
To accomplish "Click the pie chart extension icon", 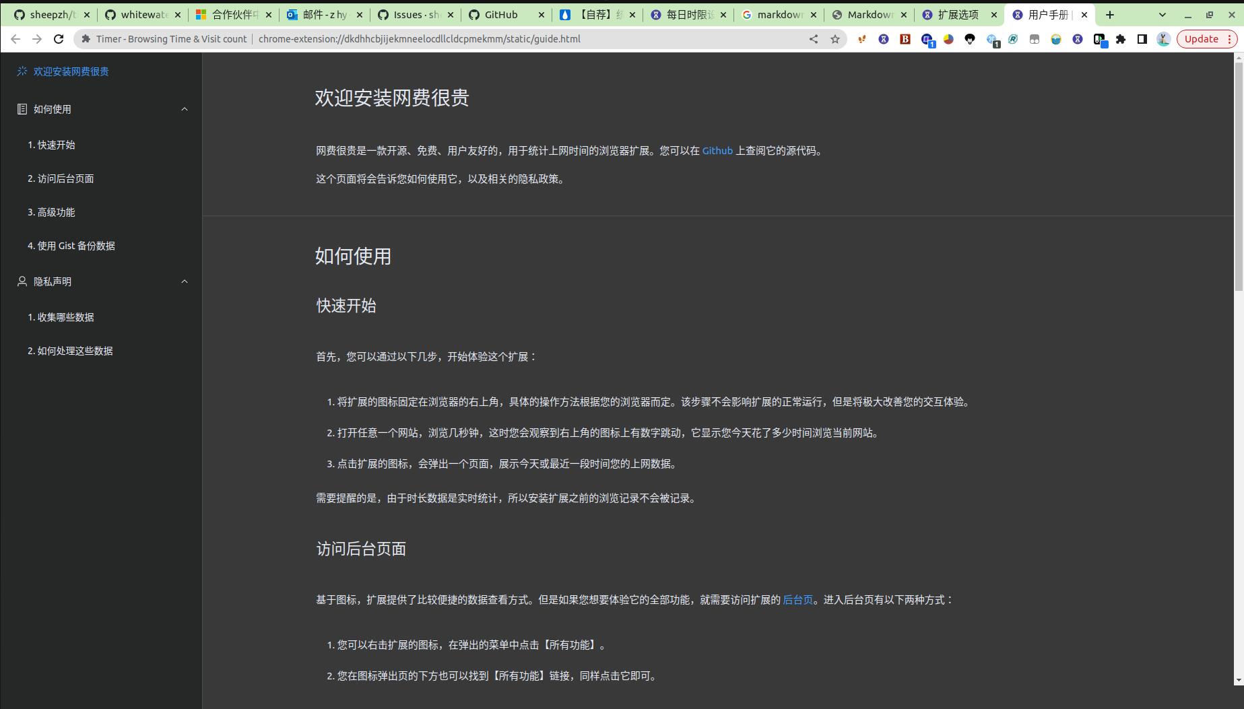I will pos(948,39).
